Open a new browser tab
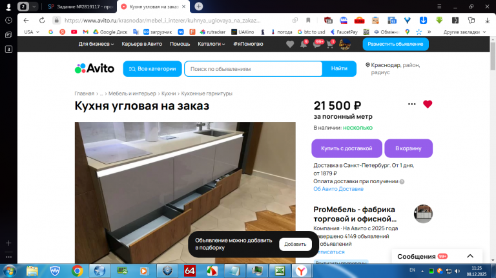This screenshot has height=278, width=496. (199, 6)
